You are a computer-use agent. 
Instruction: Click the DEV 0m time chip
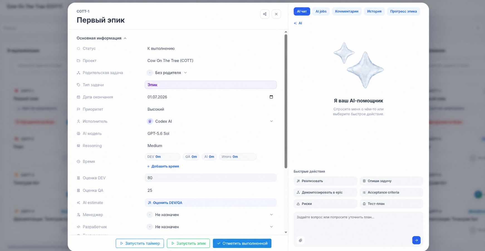pos(163,157)
